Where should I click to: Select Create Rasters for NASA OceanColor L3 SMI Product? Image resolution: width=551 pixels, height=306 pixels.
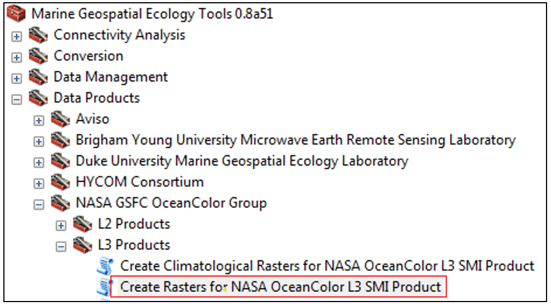281,288
